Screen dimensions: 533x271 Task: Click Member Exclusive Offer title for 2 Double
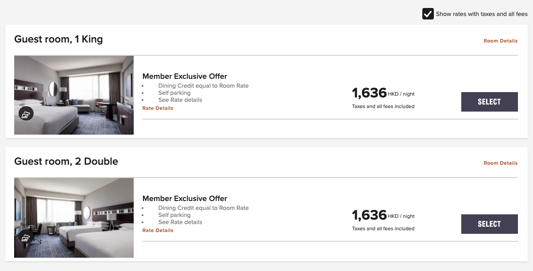coord(185,198)
